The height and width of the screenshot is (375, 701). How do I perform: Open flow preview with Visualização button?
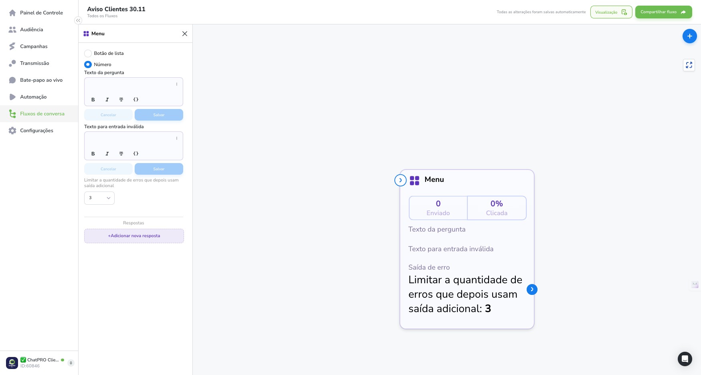click(611, 12)
